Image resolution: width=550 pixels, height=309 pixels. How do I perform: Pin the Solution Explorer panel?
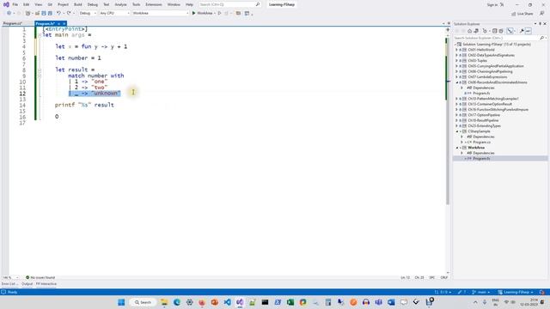541,24
